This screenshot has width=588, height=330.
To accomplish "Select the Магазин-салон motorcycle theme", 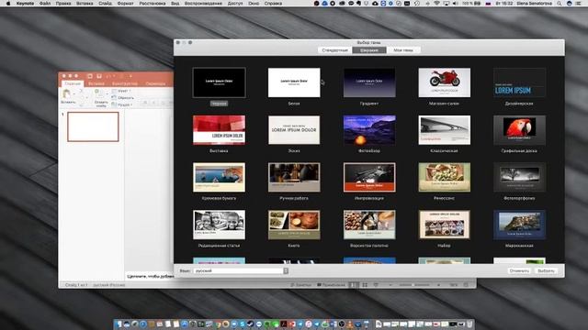I will click(445, 82).
